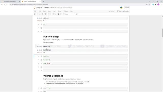Open a new browser tab

43,2
